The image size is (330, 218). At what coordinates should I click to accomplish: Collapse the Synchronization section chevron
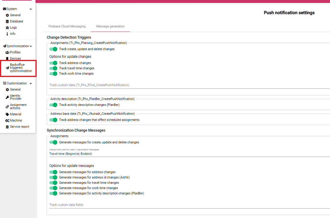(31, 46)
